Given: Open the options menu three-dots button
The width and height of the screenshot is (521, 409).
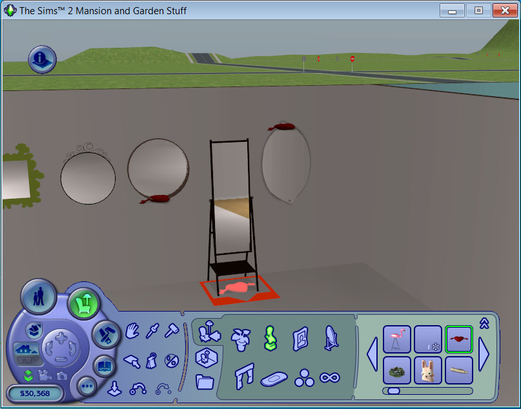Looking at the screenshot, I should 87,386.
